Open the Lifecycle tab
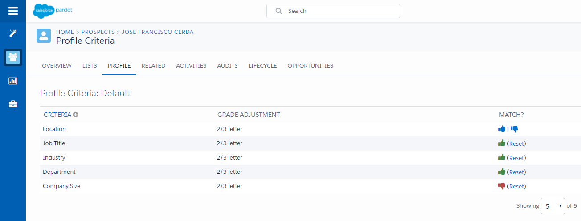Screen dimensions: 581x221 262,65
